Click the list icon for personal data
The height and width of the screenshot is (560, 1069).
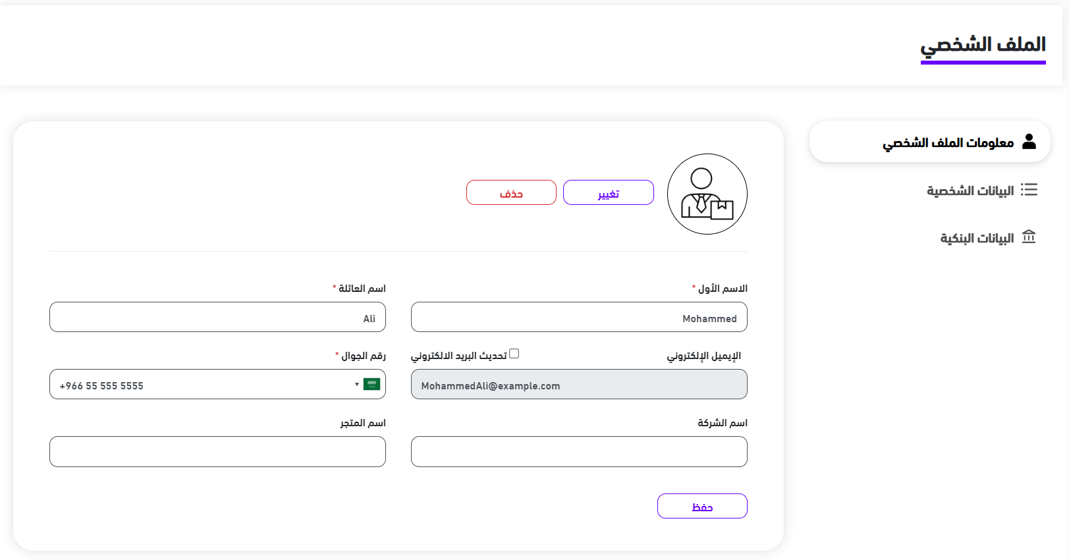pyautogui.click(x=1029, y=190)
